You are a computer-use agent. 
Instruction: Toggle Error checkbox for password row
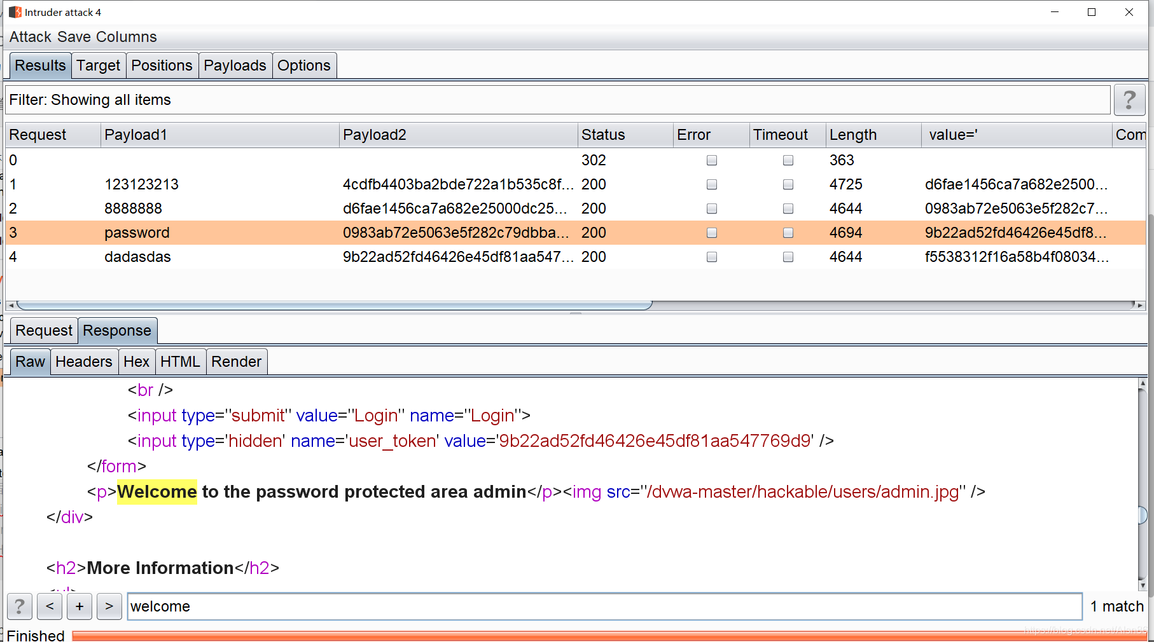coord(712,233)
